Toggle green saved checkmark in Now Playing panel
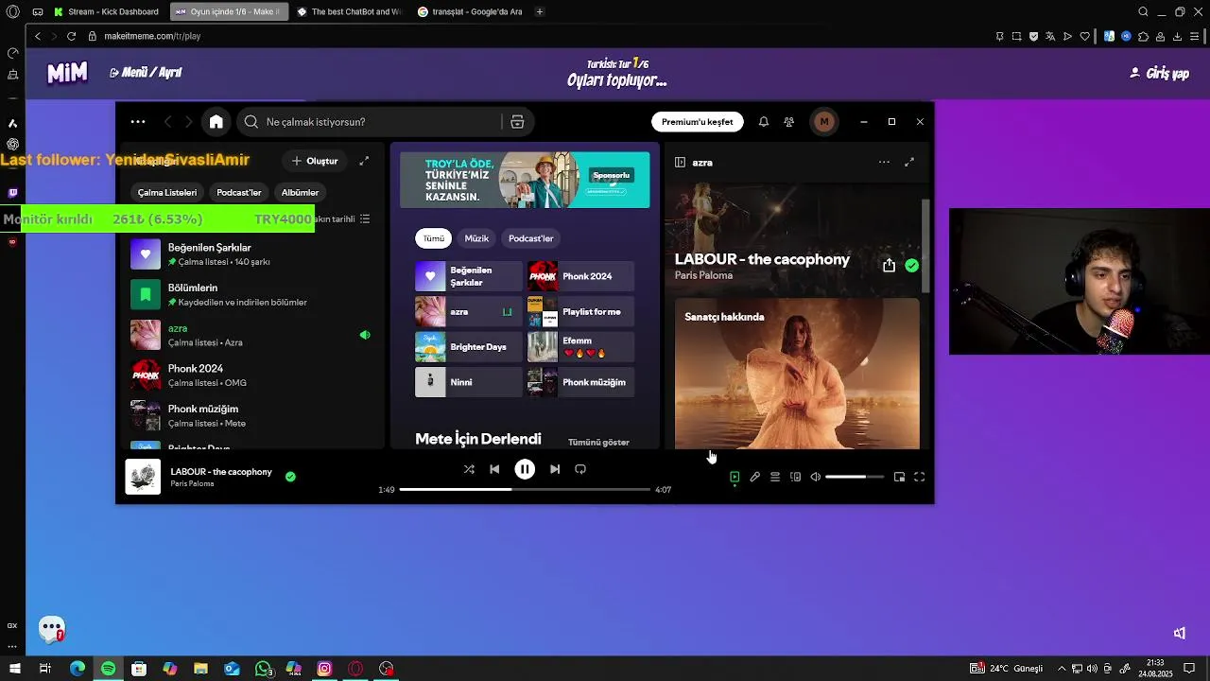This screenshot has width=1210, height=681. click(911, 266)
